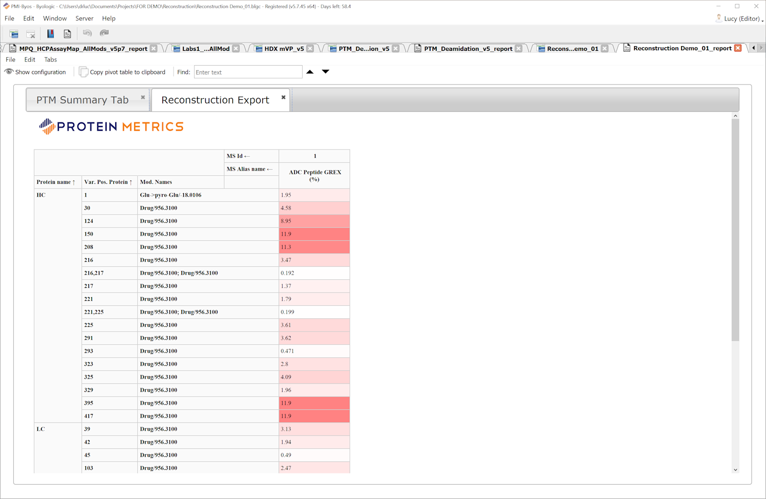Find next match with down arrow
Screen dimensions: 766x499
[x=326, y=72]
